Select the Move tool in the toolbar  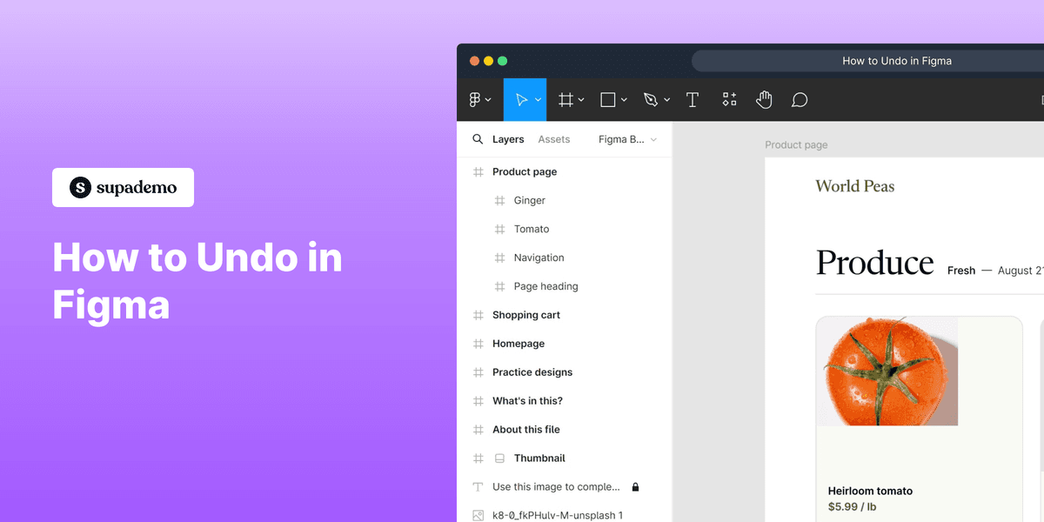[520, 99]
